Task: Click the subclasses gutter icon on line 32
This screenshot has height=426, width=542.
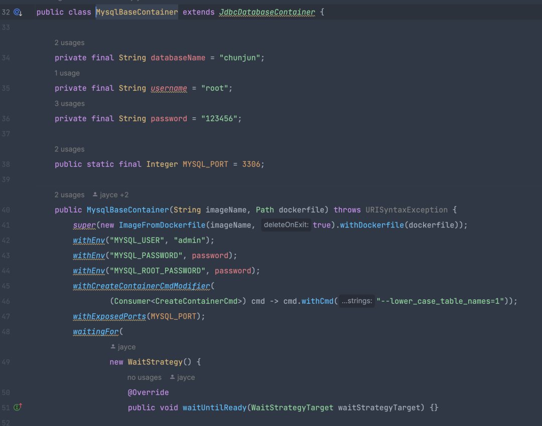Action: [18, 13]
